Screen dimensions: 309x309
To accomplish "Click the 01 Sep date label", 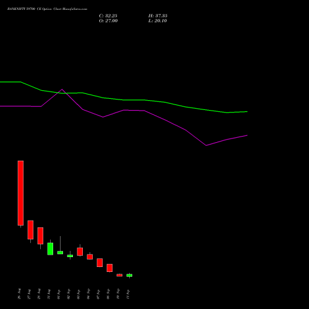I will (59, 294).
